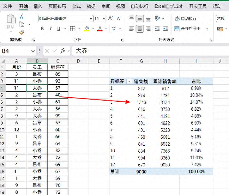The width and height of the screenshot is (229, 195).
Task: Decrease font size with small A
Action: coord(119,19)
